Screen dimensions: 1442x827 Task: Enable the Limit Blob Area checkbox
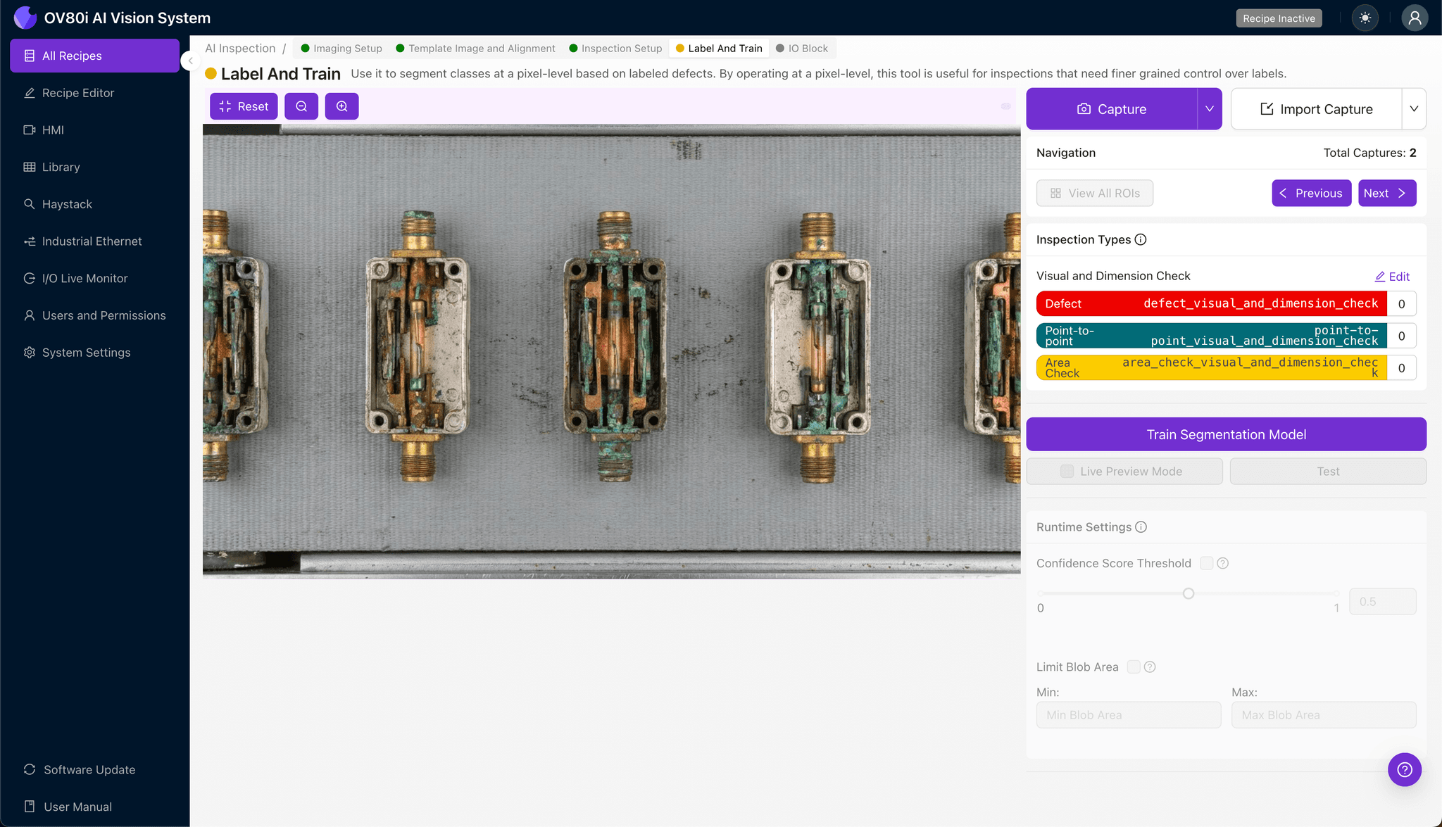coord(1134,667)
